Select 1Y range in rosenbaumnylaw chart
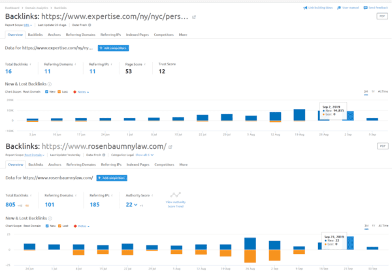 pyautogui.click(x=374, y=226)
